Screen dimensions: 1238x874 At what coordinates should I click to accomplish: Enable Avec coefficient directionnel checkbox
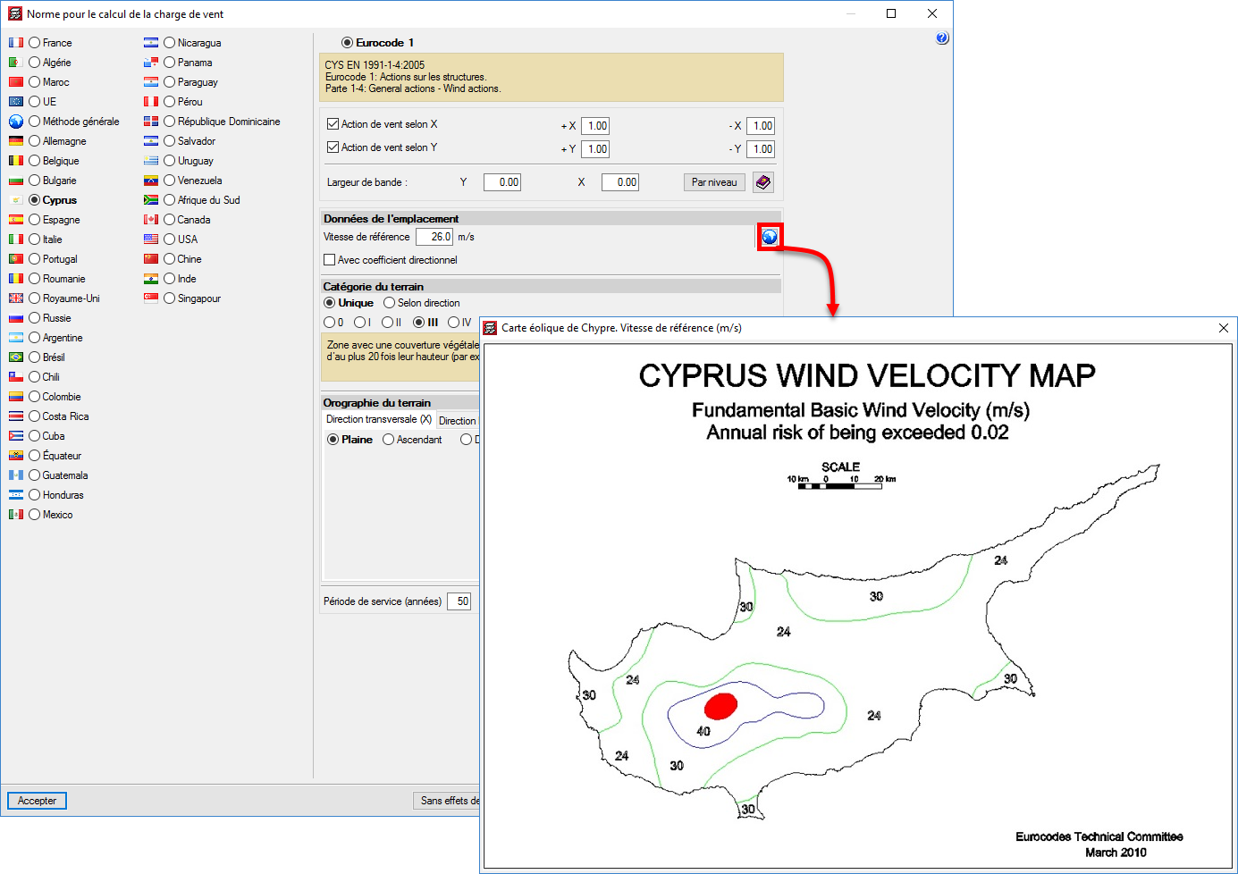pyautogui.click(x=329, y=260)
